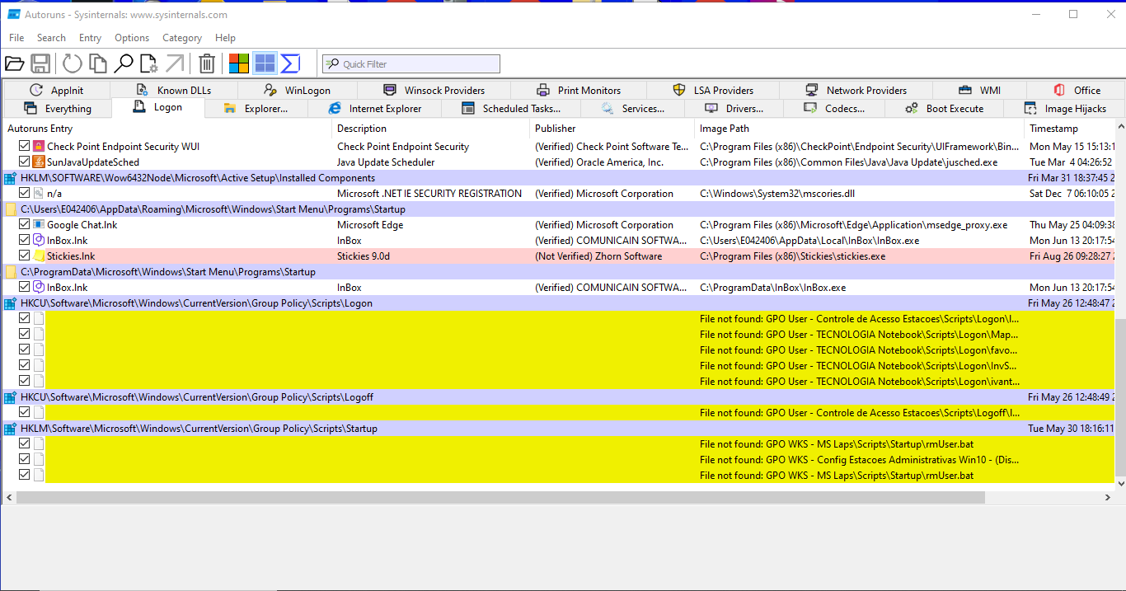Open entry properties (document with gear) icon

149,63
